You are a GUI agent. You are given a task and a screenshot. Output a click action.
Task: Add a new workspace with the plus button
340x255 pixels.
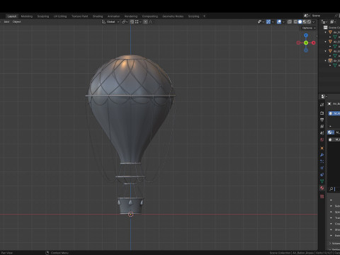(x=204, y=16)
